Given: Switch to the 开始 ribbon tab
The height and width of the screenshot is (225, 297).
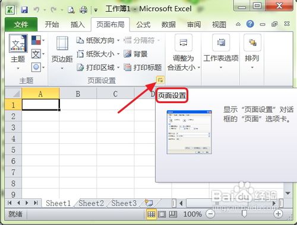Looking at the screenshot, I should [52, 24].
